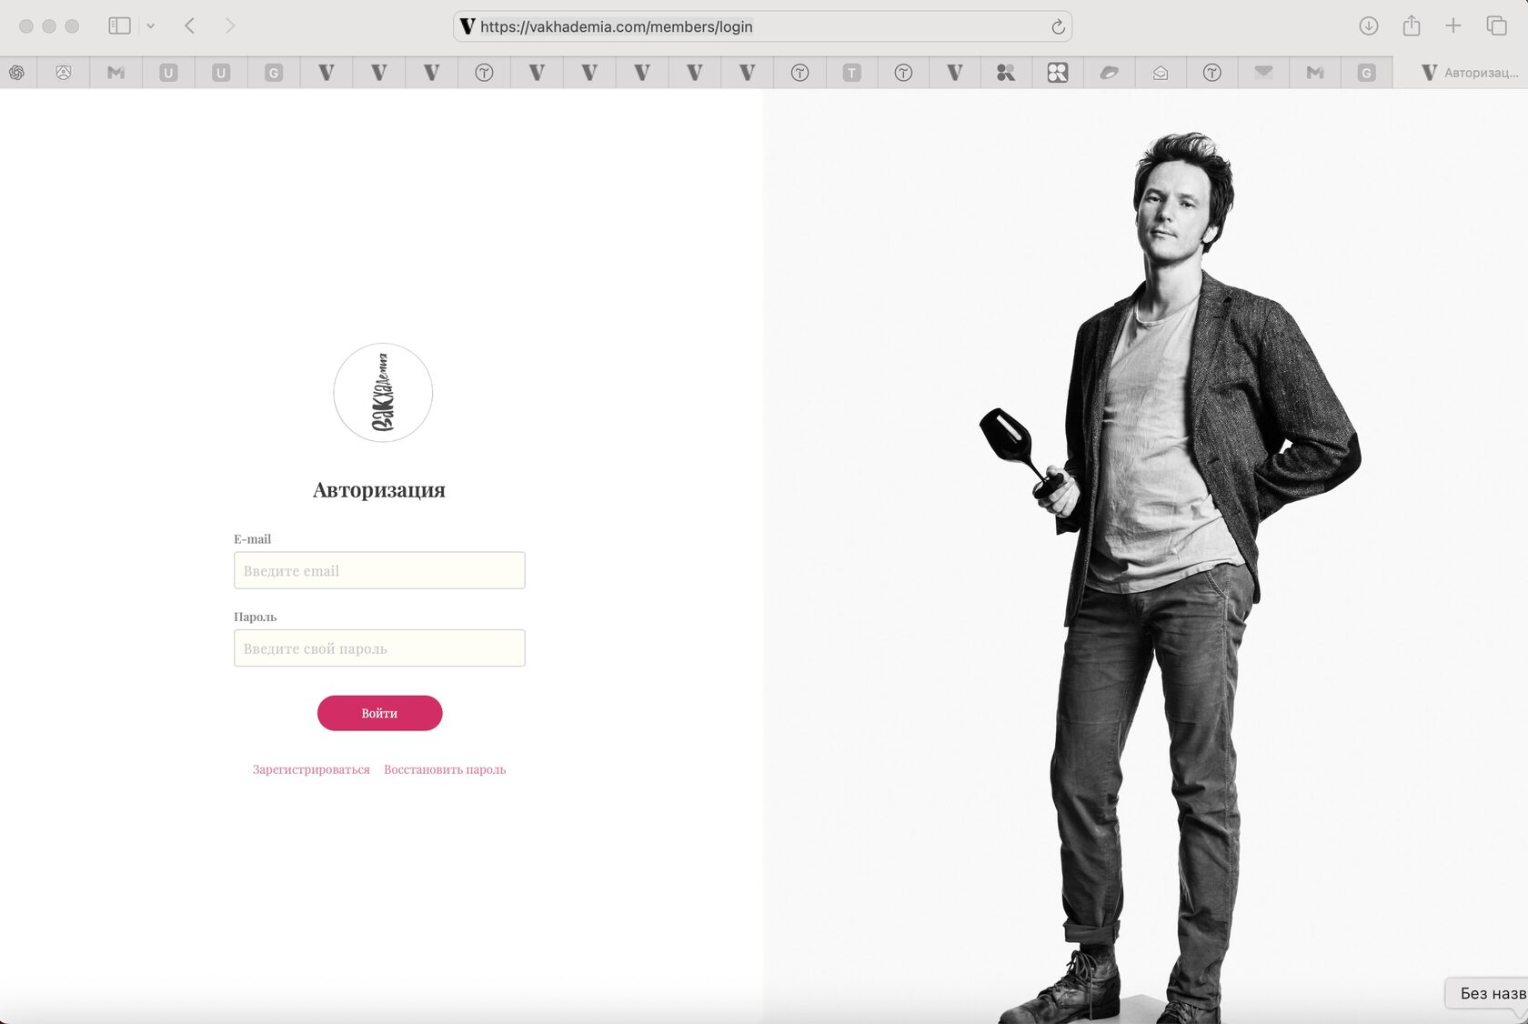The height and width of the screenshot is (1024, 1528).
Task: Click the Share icon in the toolbar
Action: 1411,26
